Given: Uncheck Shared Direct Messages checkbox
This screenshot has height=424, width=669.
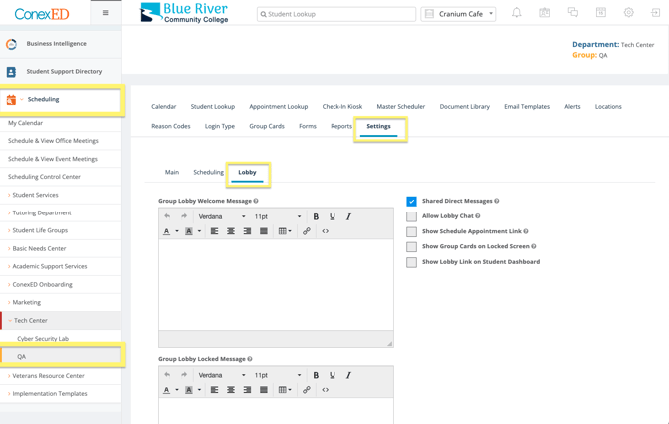Looking at the screenshot, I should (x=411, y=202).
